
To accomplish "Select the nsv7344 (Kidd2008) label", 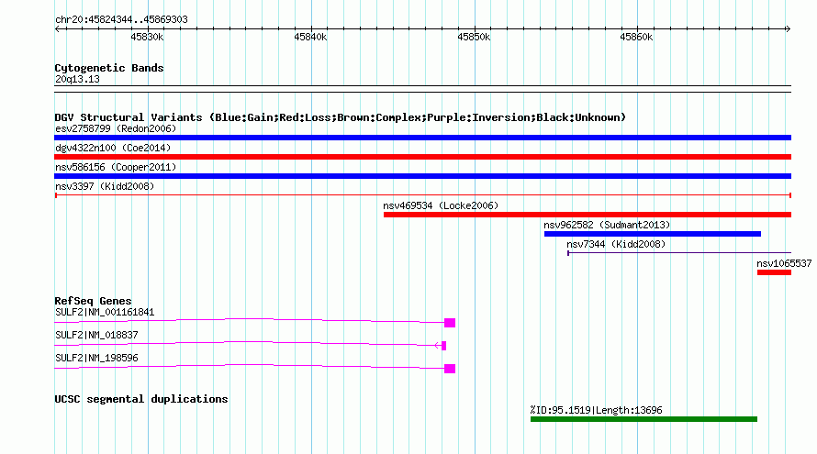I will pos(616,244).
